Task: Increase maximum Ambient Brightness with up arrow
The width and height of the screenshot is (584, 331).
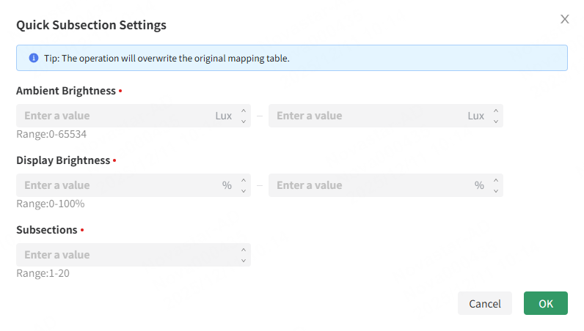Action: point(496,111)
